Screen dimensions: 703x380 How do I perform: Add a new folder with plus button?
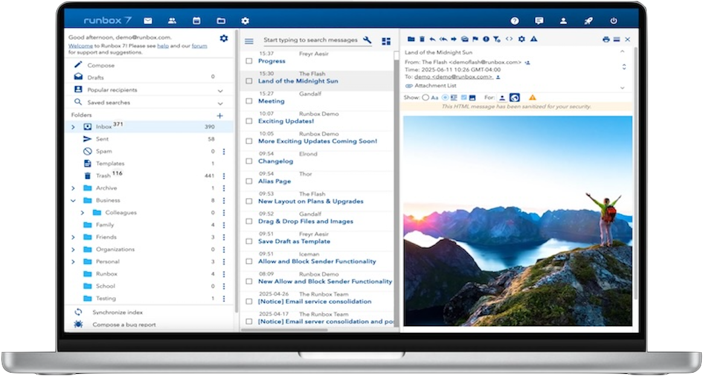pos(220,116)
